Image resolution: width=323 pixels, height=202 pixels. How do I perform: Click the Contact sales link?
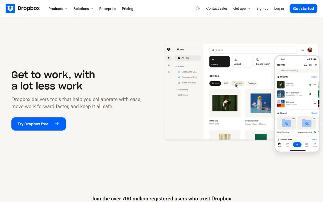[x=217, y=9]
